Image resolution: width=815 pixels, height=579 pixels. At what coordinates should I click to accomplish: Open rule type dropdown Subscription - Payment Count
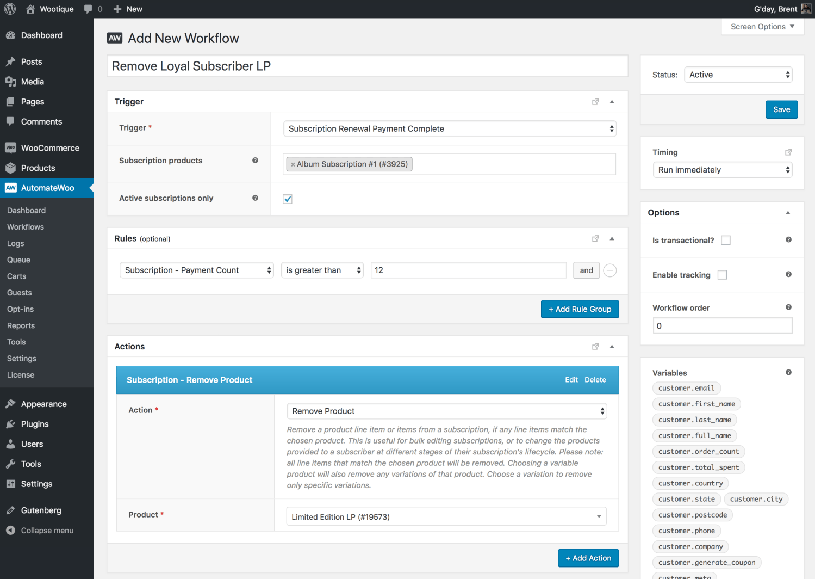pyautogui.click(x=197, y=270)
